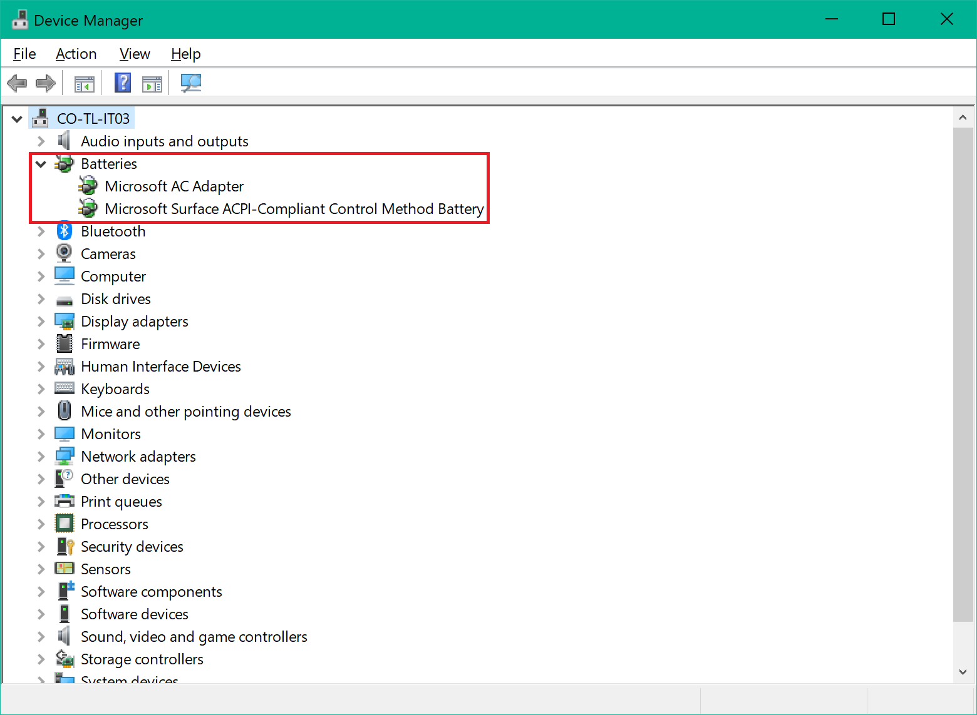Click the Show/Hide Console Tree icon
Image resolution: width=977 pixels, height=715 pixels.
[x=85, y=83]
